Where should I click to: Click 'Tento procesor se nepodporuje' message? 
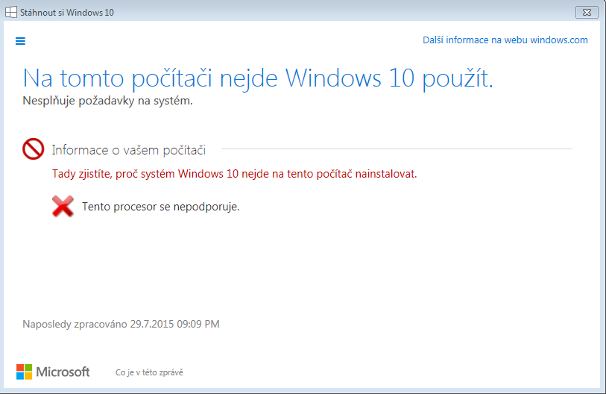coord(160,207)
